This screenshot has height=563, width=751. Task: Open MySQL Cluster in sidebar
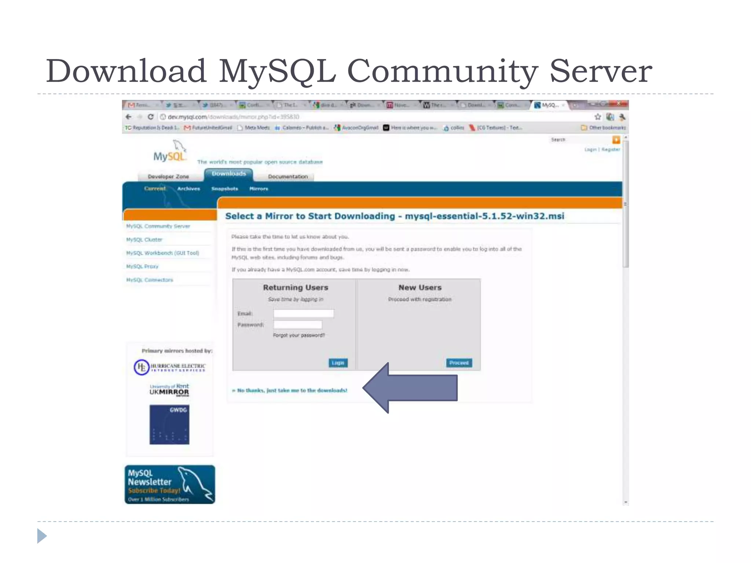point(144,239)
